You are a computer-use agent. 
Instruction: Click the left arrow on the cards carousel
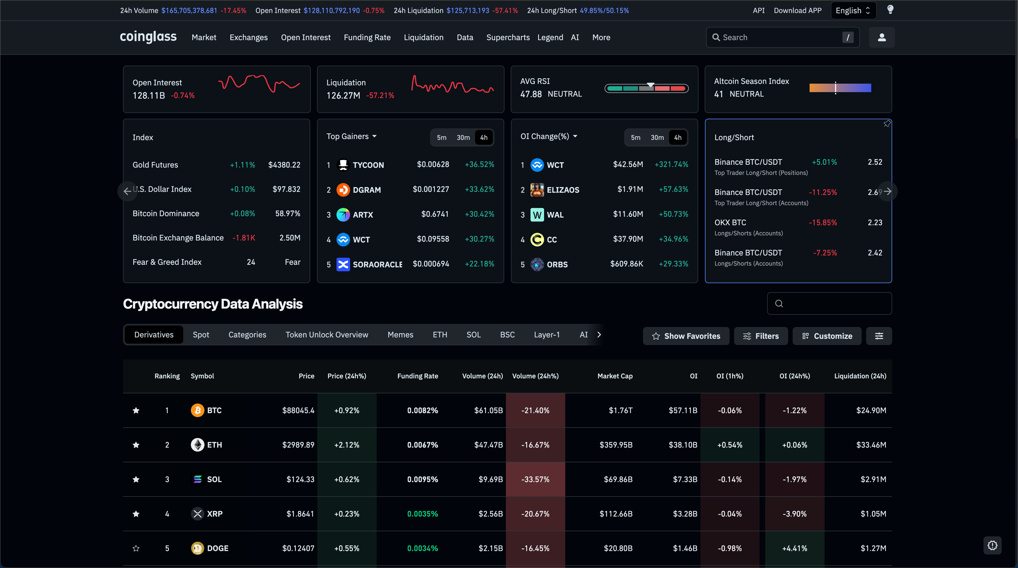127,192
